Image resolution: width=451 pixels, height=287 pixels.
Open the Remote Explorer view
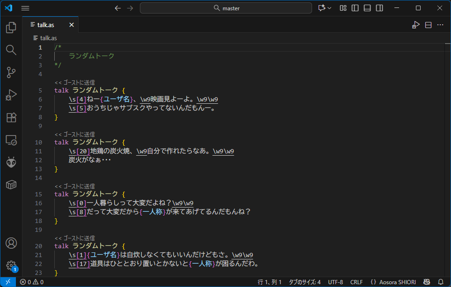pos(11,140)
